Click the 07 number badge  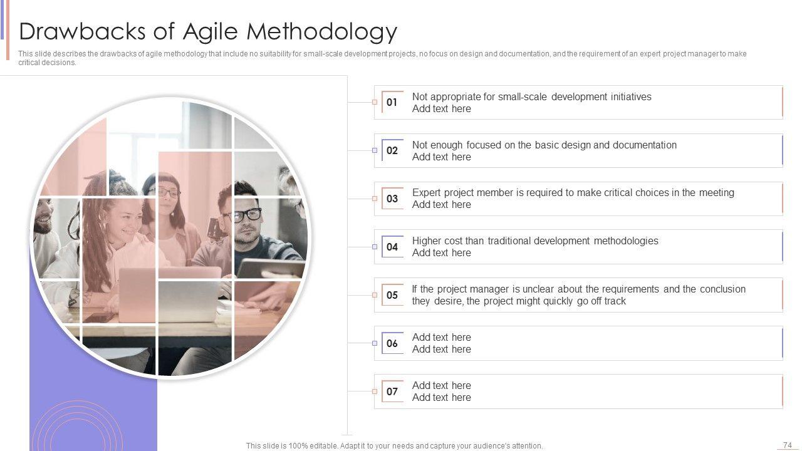click(392, 391)
